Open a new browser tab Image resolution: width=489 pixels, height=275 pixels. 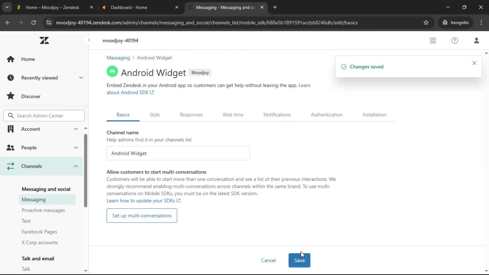[275, 7]
